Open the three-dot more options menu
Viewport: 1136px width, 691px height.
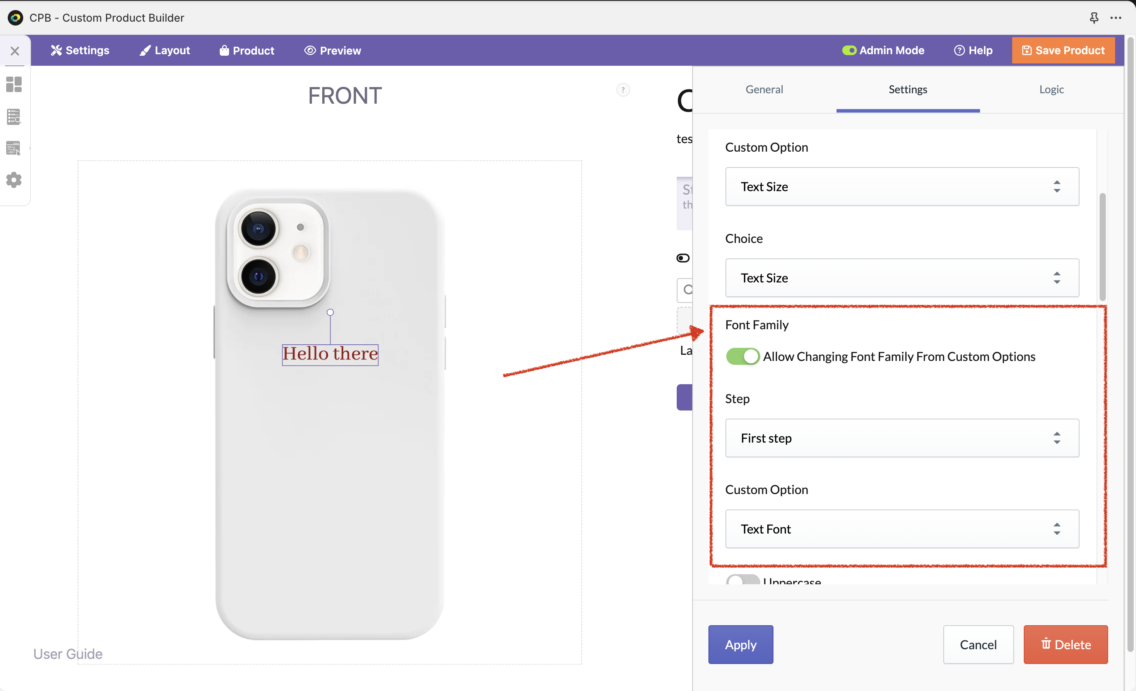(1116, 17)
